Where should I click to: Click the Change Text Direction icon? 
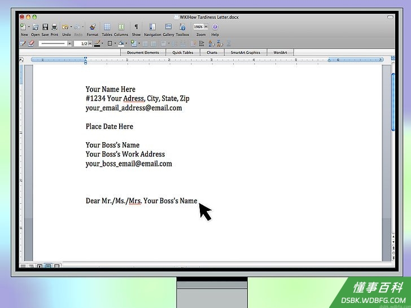202,44
